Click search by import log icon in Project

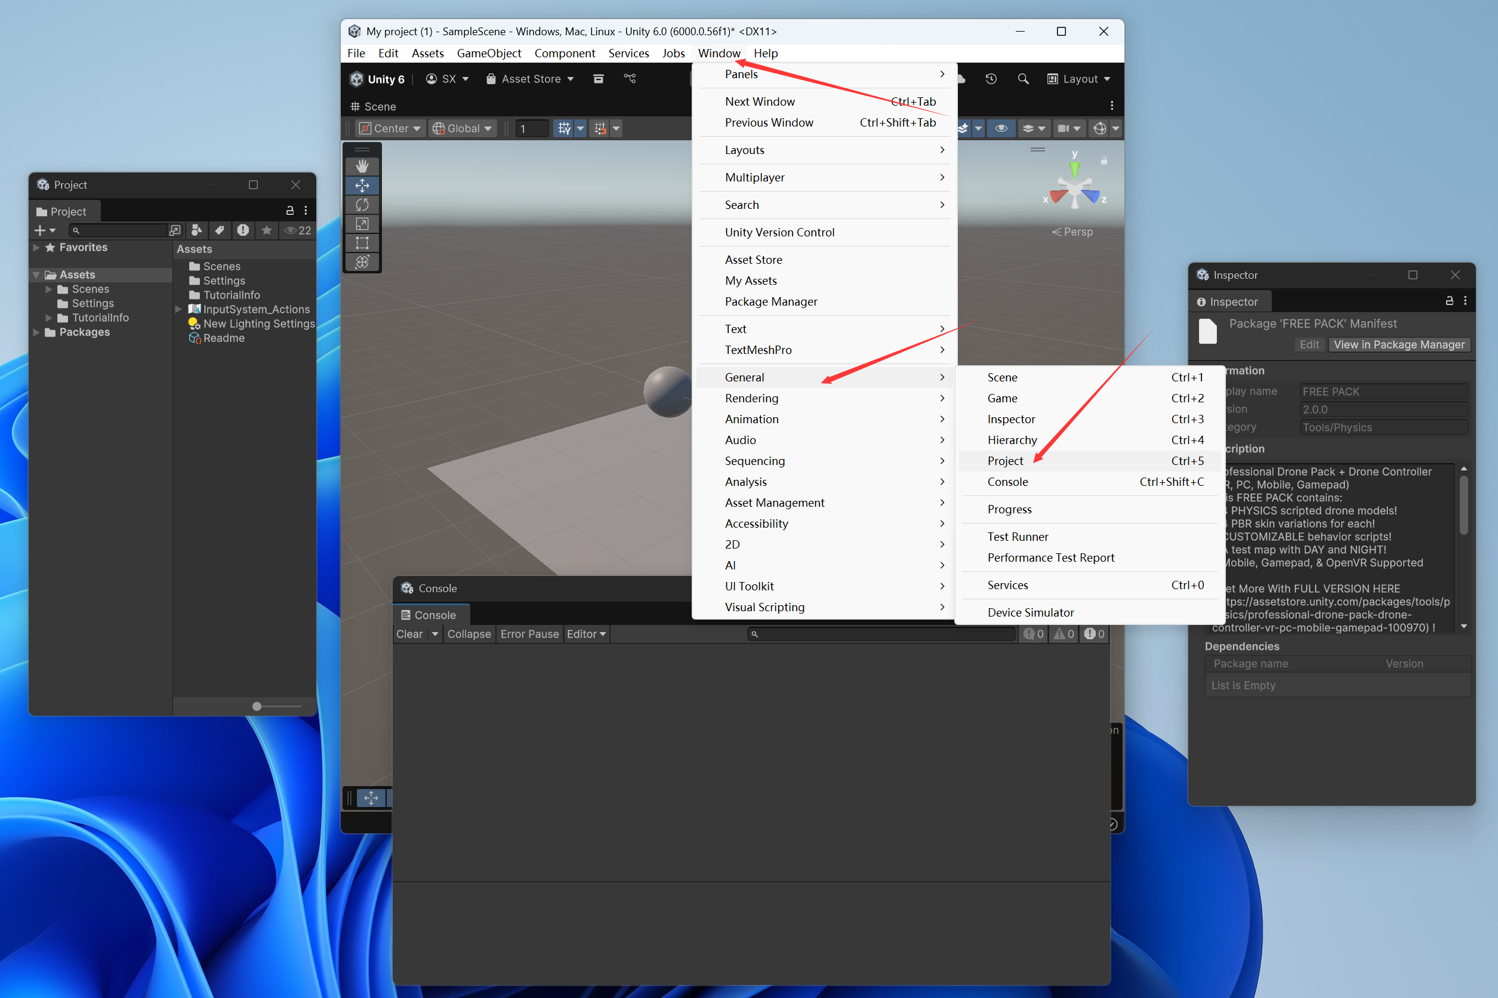click(243, 230)
